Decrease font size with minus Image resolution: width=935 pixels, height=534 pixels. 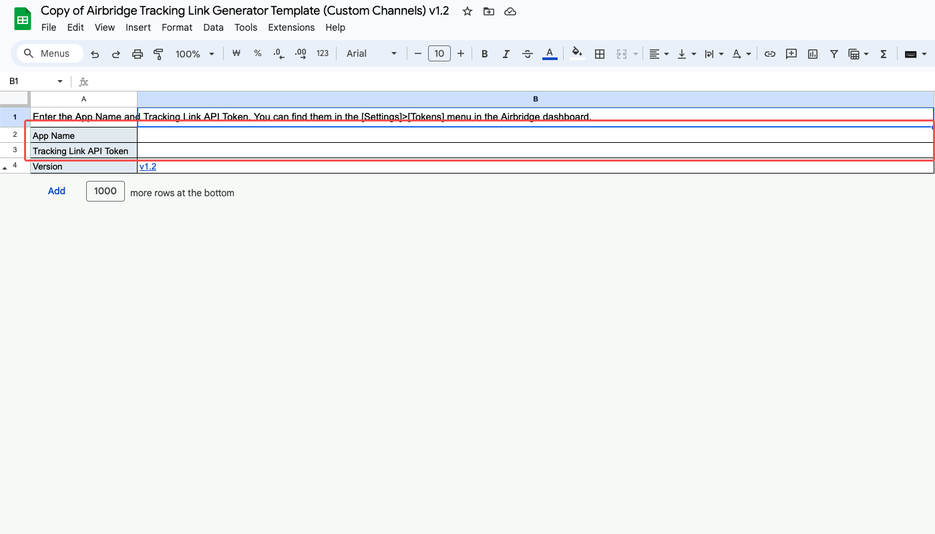coord(418,53)
